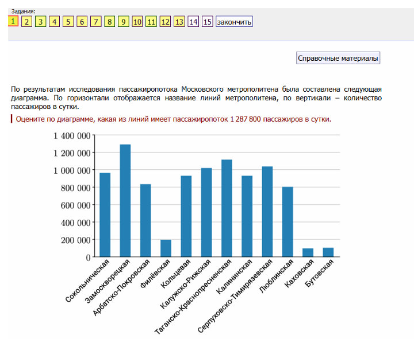Image resolution: width=414 pixels, height=339 pixels.
Task: Open task number 2
Action: point(26,22)
